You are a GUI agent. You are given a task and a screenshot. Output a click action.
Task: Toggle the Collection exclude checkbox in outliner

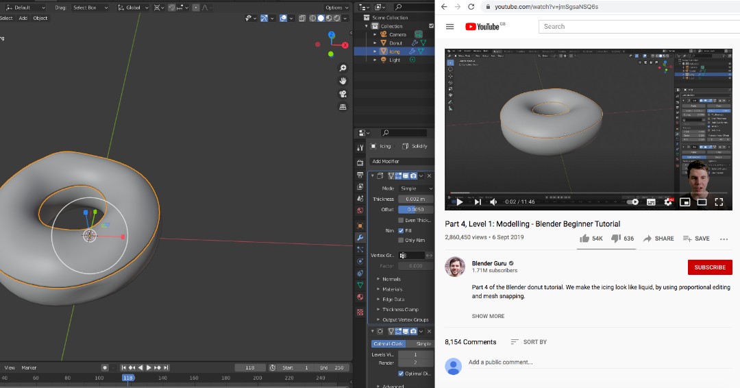431,26
